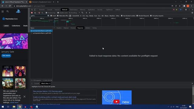Viewport: 194px width, 109px height.
Task: Stop recording network log (red dot)
Action: [32, 13]
